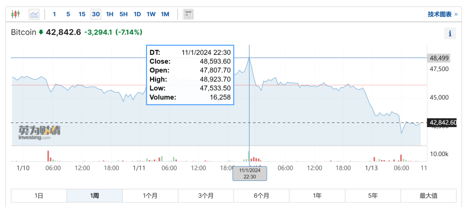This screenshot has width=464, height=207.
Task: Show the 6个月 time range
Action: click(261, 196)
